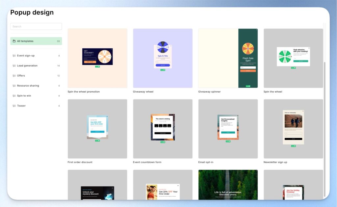Select the Spin to win category

[x=36, y=96]
